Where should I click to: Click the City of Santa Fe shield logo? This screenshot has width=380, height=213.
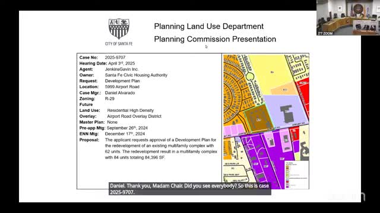click(119, 29)
